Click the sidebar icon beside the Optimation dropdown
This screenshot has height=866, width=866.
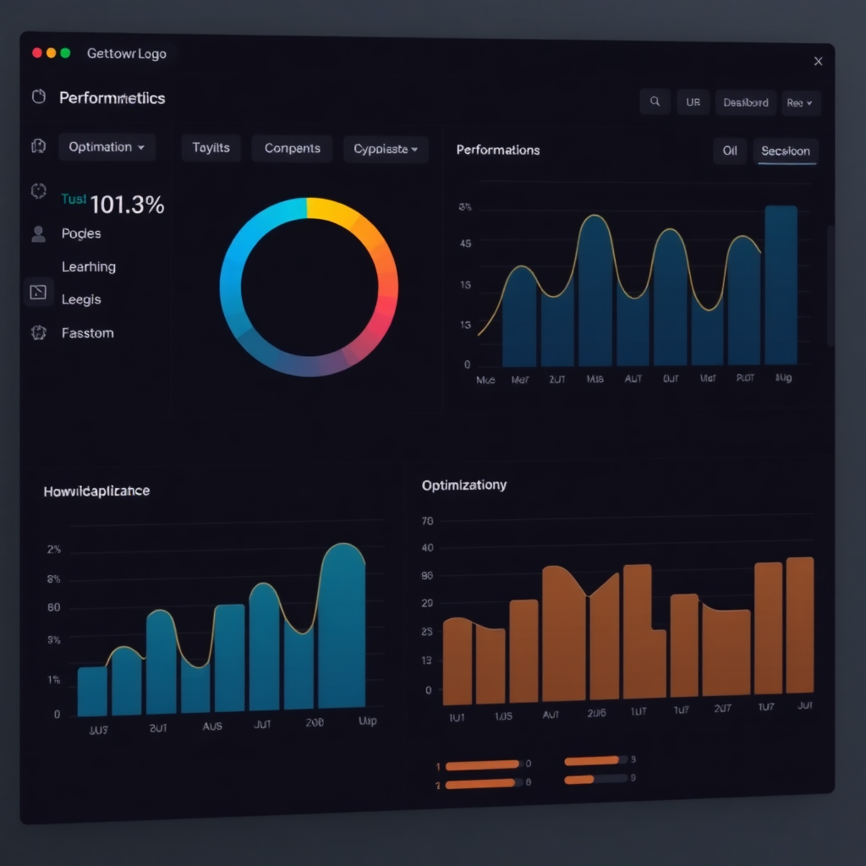tap(38, 146)
